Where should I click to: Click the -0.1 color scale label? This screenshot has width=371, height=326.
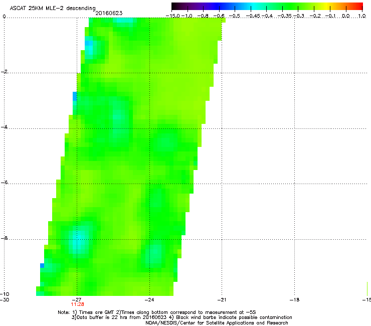(331, 16)
